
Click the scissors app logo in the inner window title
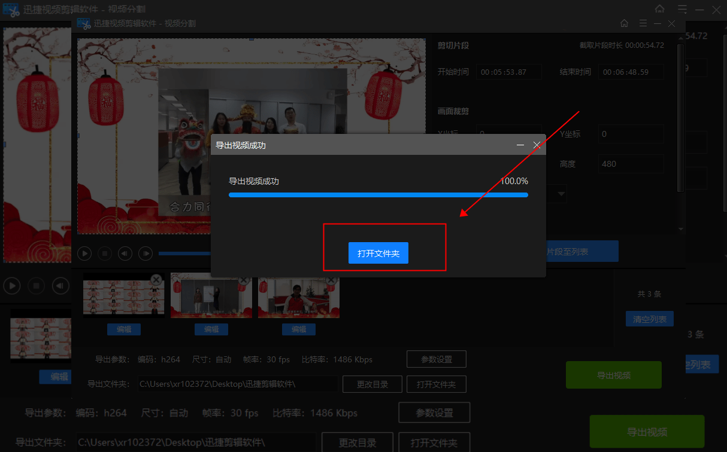click(83, 23)
